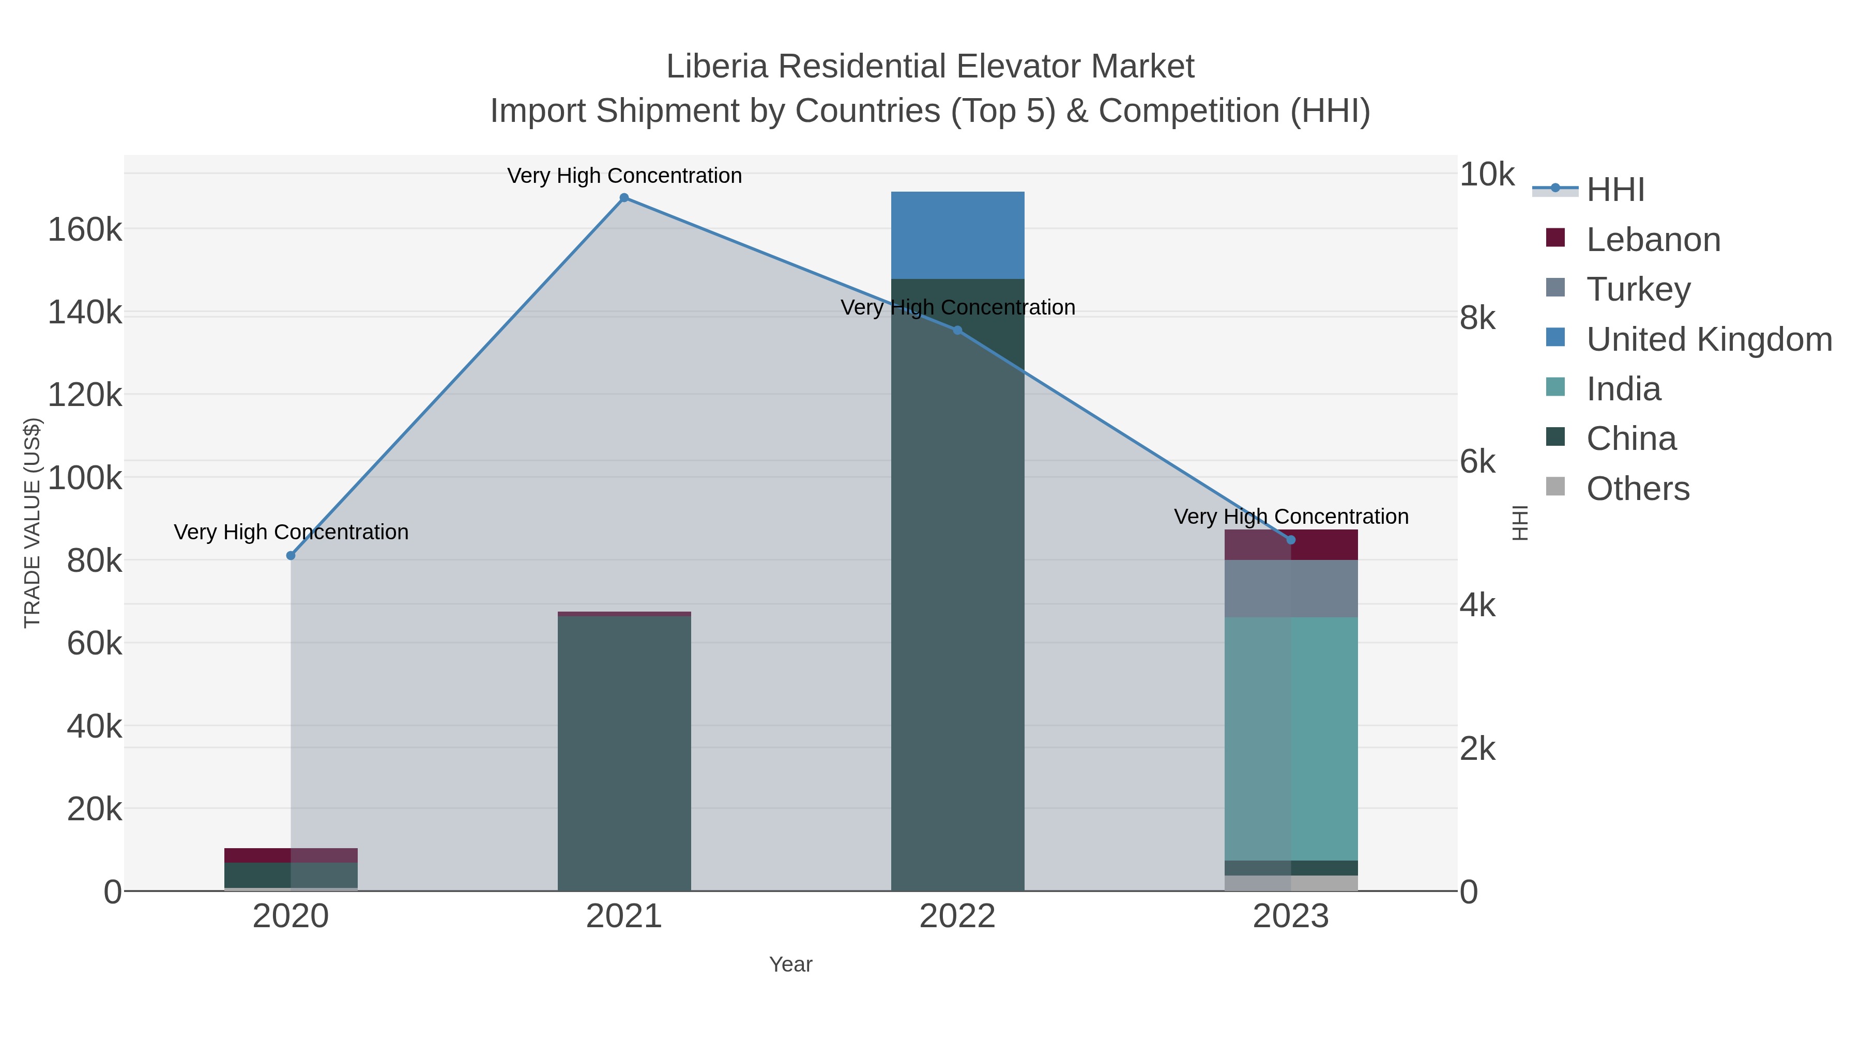This screenshot has width=1861, height=1046.
Task: Click the Year axis title
Action: coord(790,964)
